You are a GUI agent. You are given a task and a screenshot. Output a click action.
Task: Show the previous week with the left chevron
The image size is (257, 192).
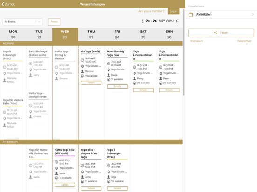[x=142, y=21]
